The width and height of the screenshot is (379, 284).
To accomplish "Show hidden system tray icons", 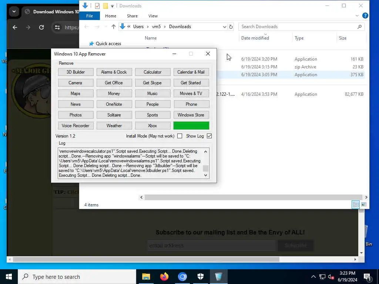I will (313, 277).
